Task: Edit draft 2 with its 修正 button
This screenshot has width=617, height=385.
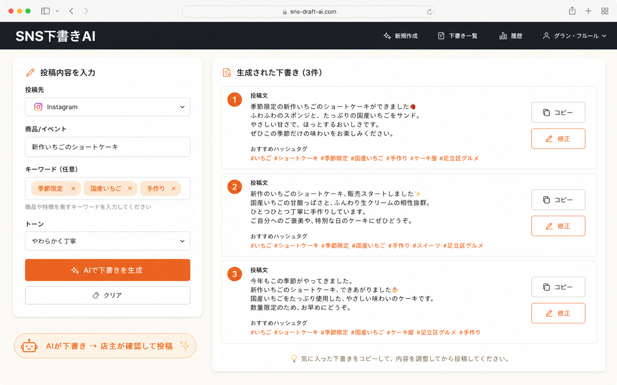Action: coord(558,226)
